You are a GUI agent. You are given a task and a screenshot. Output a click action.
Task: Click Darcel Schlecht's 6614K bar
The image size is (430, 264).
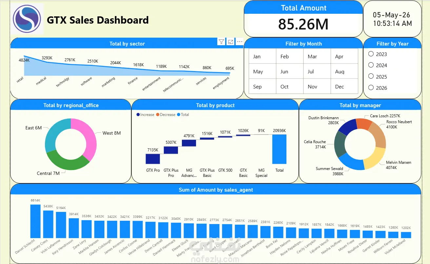(x=35, y=221)
